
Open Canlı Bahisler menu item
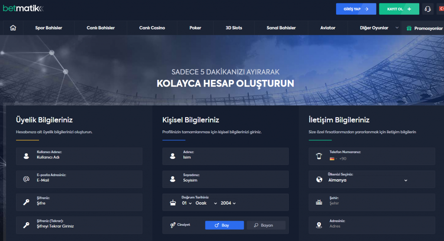[x=101, y=28]
